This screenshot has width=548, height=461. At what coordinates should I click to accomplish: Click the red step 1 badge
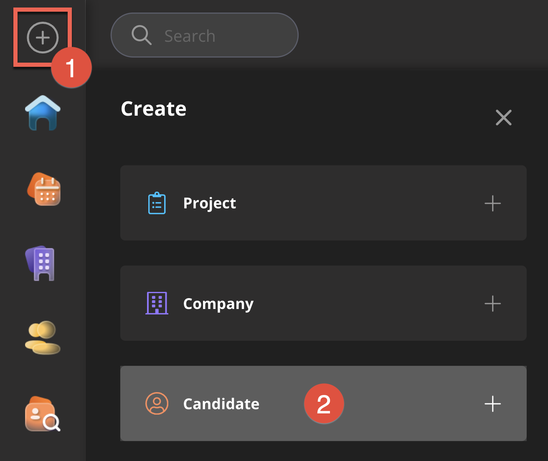(x=71, y=68)
